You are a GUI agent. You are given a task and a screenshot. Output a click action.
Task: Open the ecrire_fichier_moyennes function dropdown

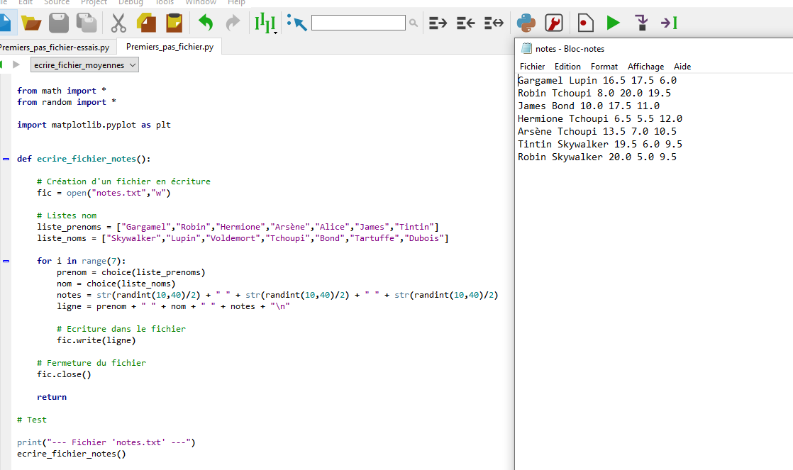tap(85, 65)
